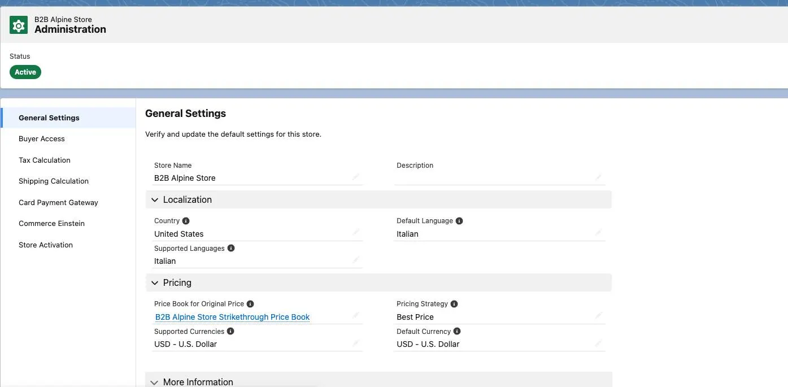
Task: Click the United States country value
Action: pyautogui.click(x=179, y=234)
